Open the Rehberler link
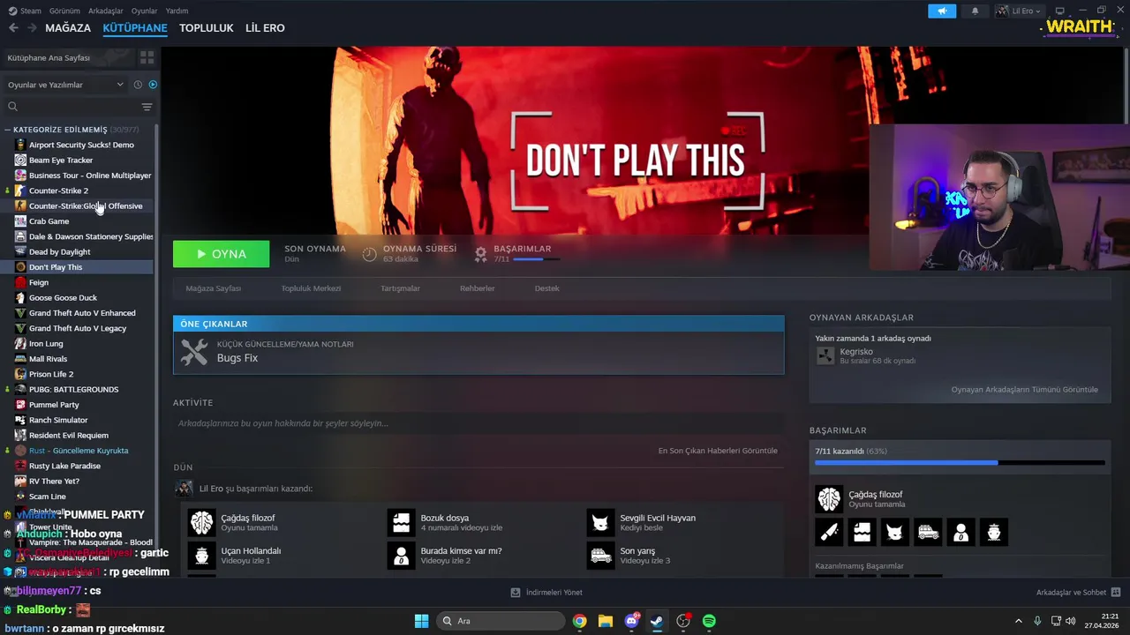 coord(477,288)
